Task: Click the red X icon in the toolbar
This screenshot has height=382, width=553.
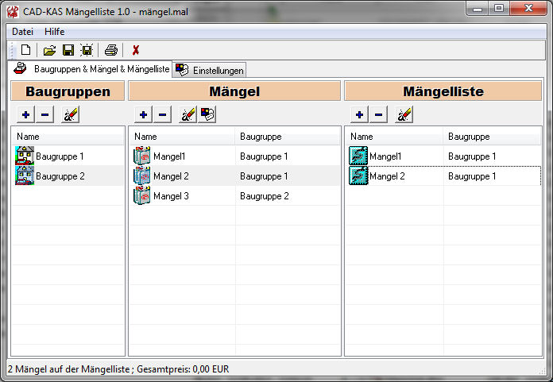Action: 136,50
